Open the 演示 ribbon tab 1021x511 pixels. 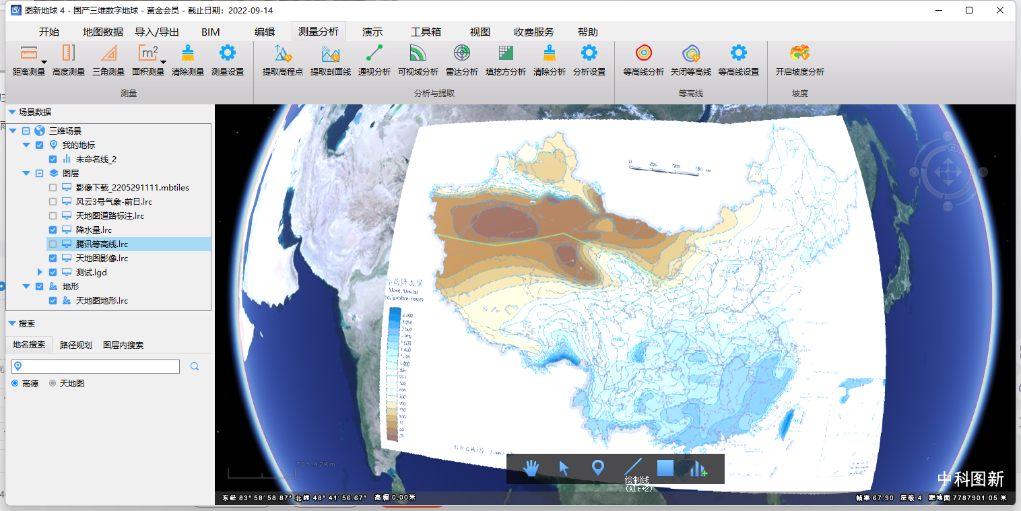coord(372,32)
